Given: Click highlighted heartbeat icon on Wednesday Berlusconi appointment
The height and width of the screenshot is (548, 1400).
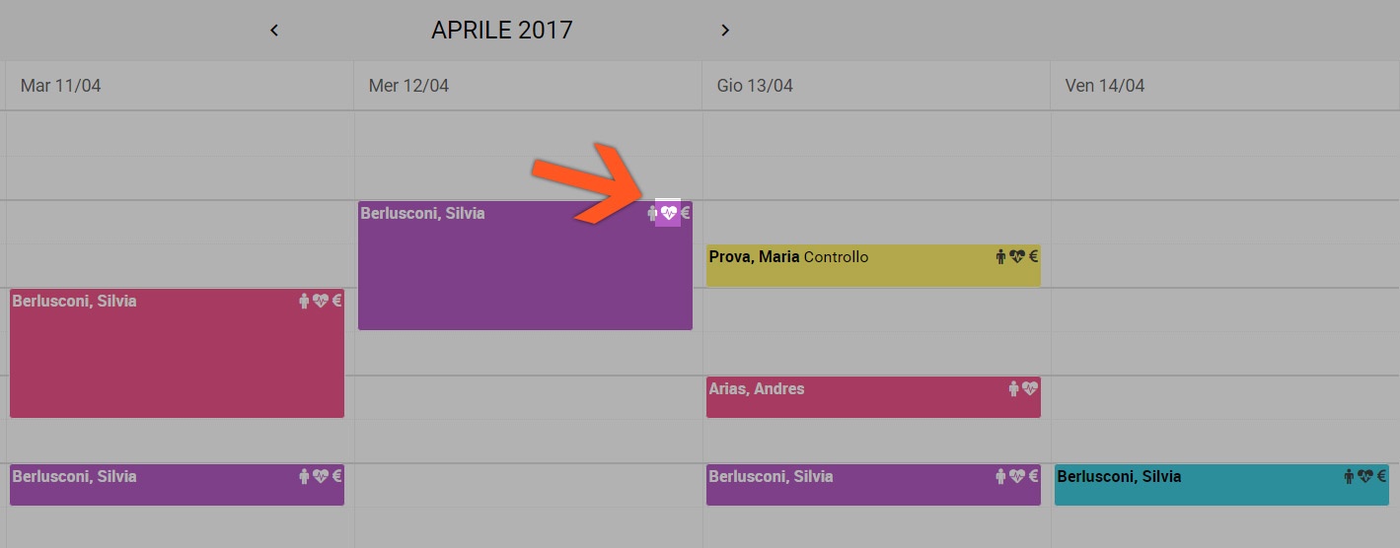Looking at the screenshot, I should (668, 213).
